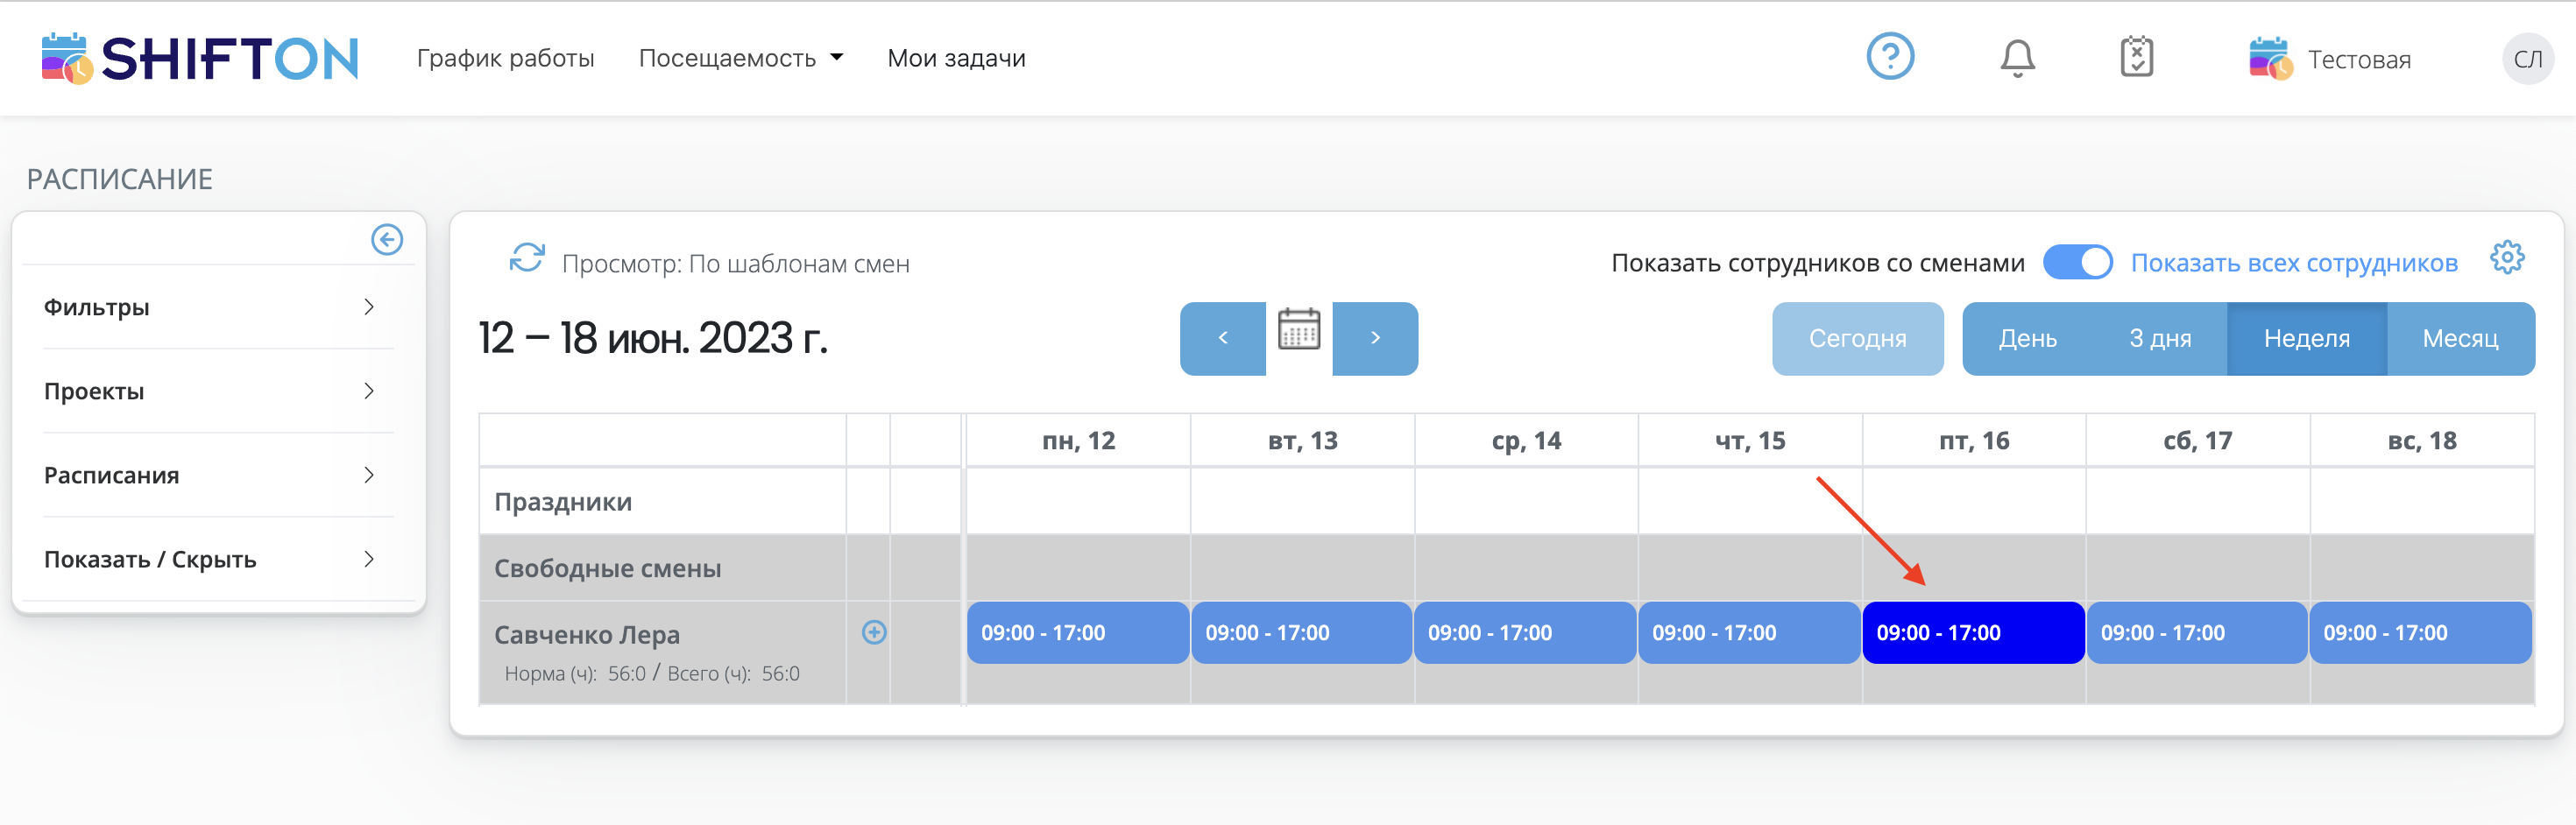Click the вт, 13 column header

point(1302,440)
